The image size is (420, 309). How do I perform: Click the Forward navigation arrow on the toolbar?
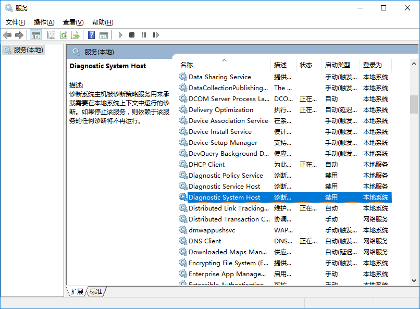[x=19, y=35]
